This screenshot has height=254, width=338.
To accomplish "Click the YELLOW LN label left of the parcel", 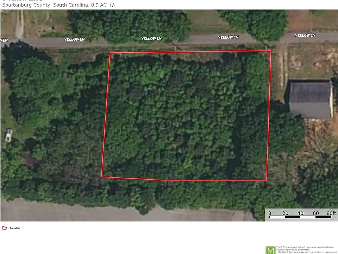I will [74, 39].
